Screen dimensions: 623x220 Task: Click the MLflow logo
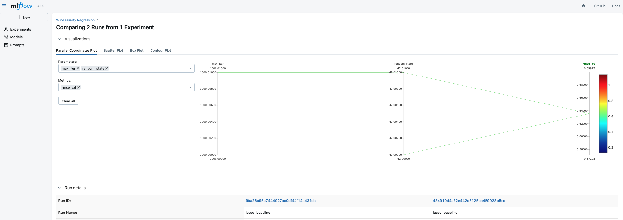click(22, 6)
